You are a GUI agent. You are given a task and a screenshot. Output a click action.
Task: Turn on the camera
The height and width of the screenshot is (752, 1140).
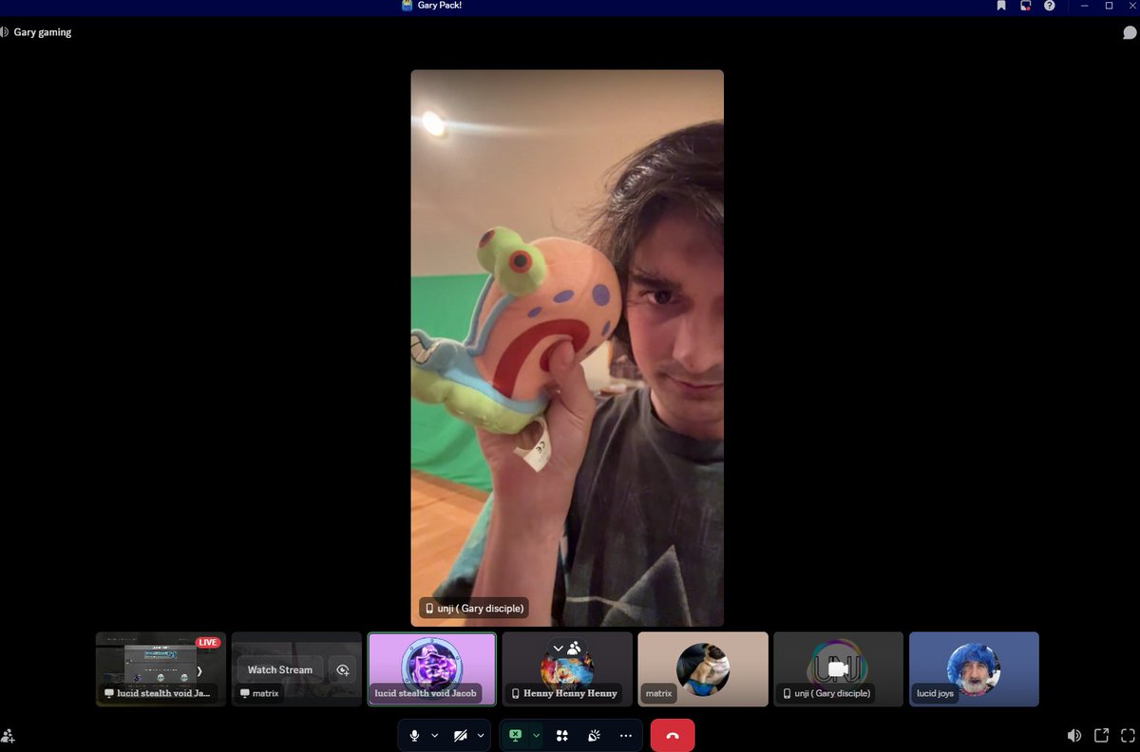point(461,735)
